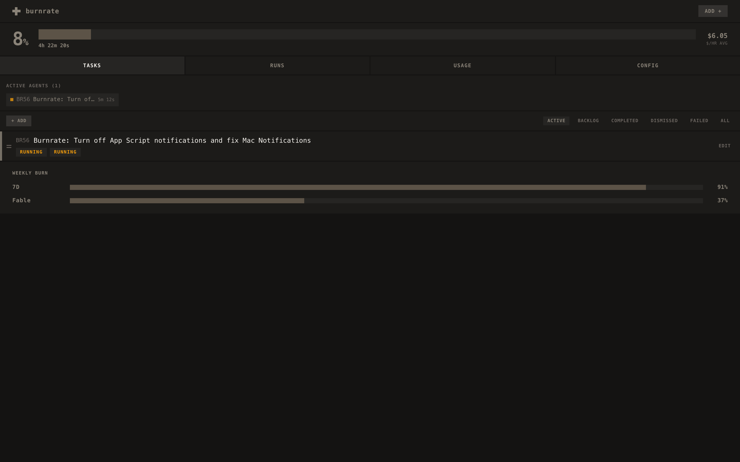Open the BR56 active agent chip
740x462 pixels.
(x=62, y=100)
